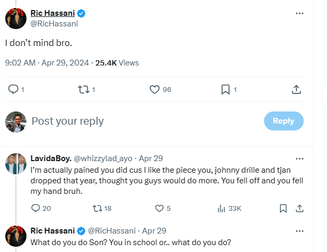Image resolution: width=327 pixels, height=252 pixels.
Task: Reply to LavidaBoy's comment
Action: 36,208
